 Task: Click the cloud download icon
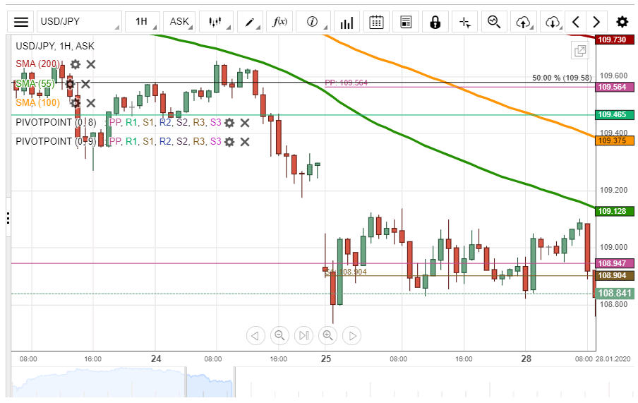pos(553,22)
